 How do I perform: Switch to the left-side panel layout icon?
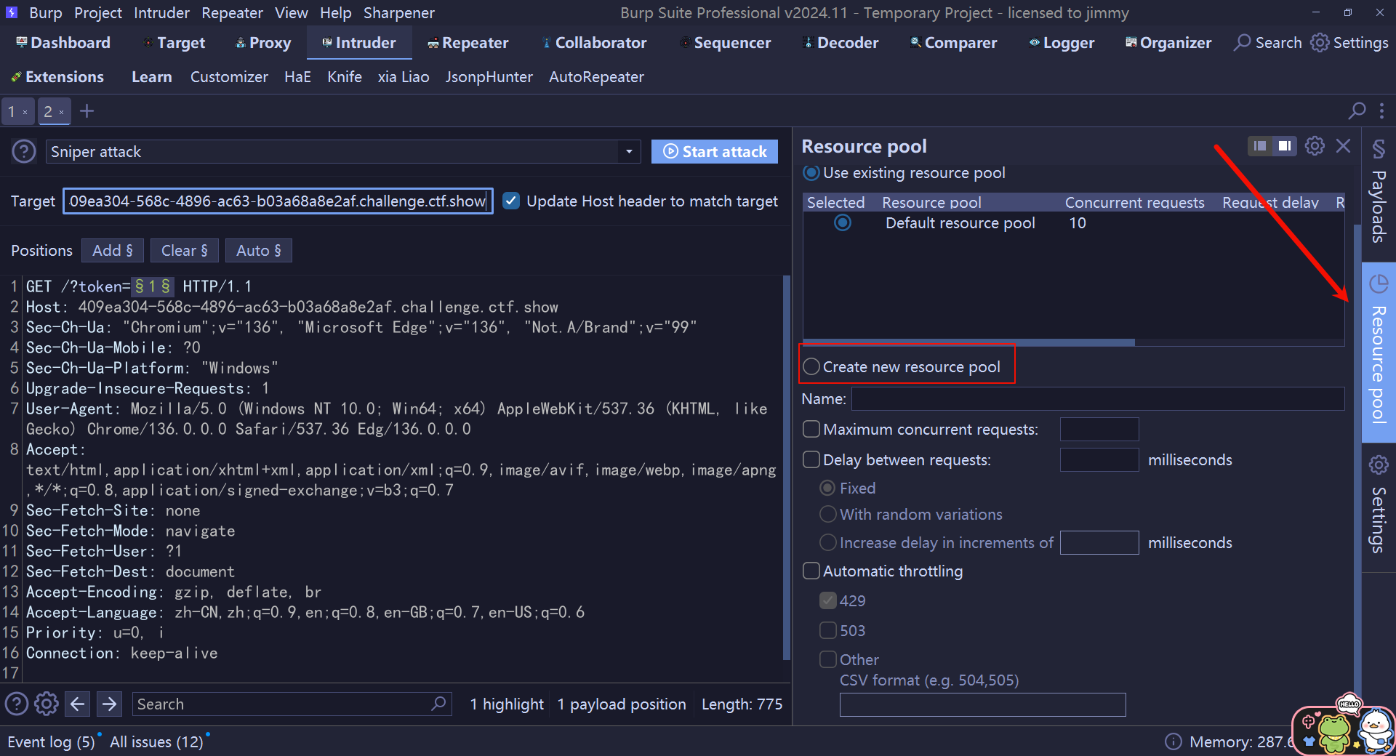point(1260,146)
